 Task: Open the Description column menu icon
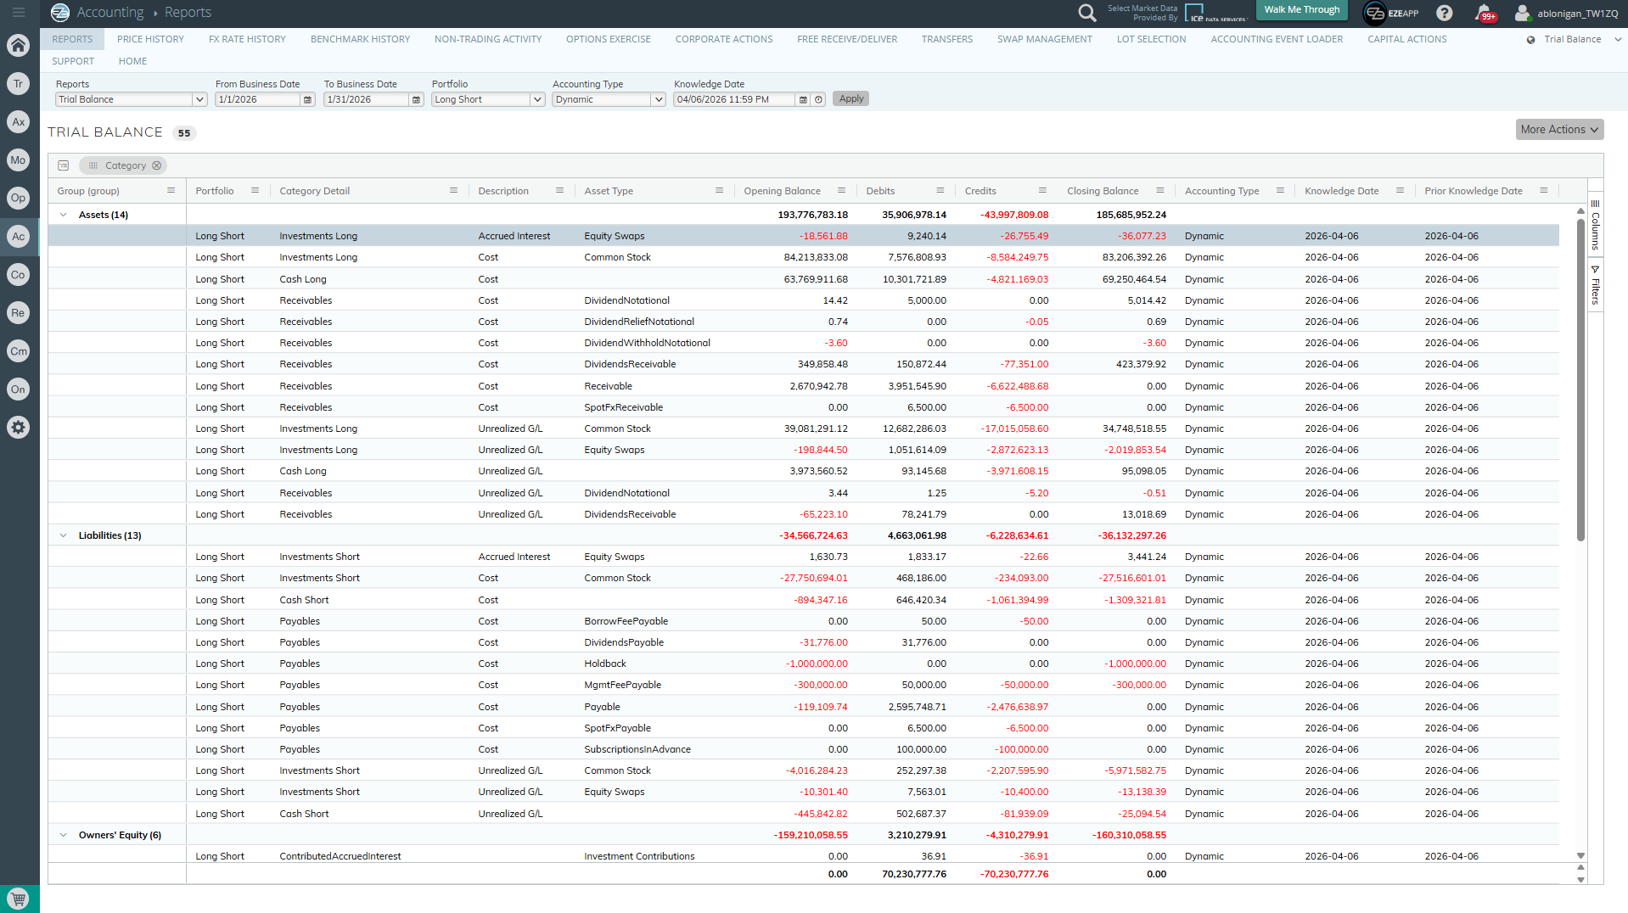(559, 191)
